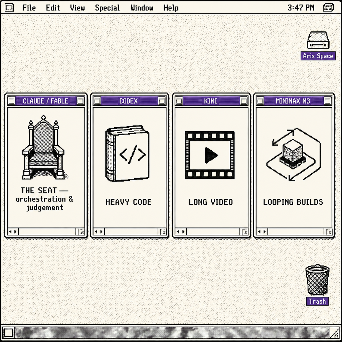Close the Claude / Fable window

(x=11, y=101)
